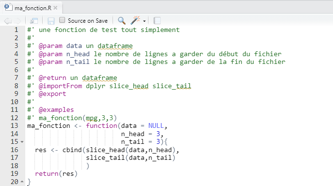Enable the Source on Save checkbox
The image size is (333, 186).
tap(62, 20)
